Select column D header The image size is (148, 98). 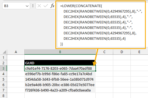pyautogui.click(x=122, y=52)
